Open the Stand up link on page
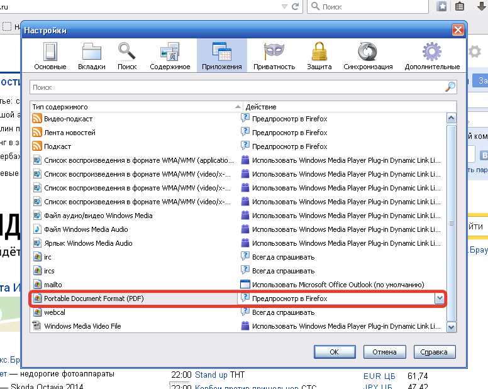 pos(211,375)
